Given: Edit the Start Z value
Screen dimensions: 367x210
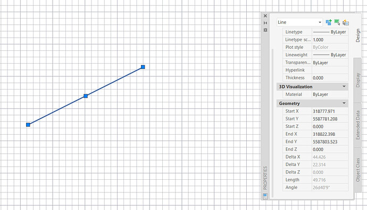Looking at the screenshot, I should tap(330, 126).
